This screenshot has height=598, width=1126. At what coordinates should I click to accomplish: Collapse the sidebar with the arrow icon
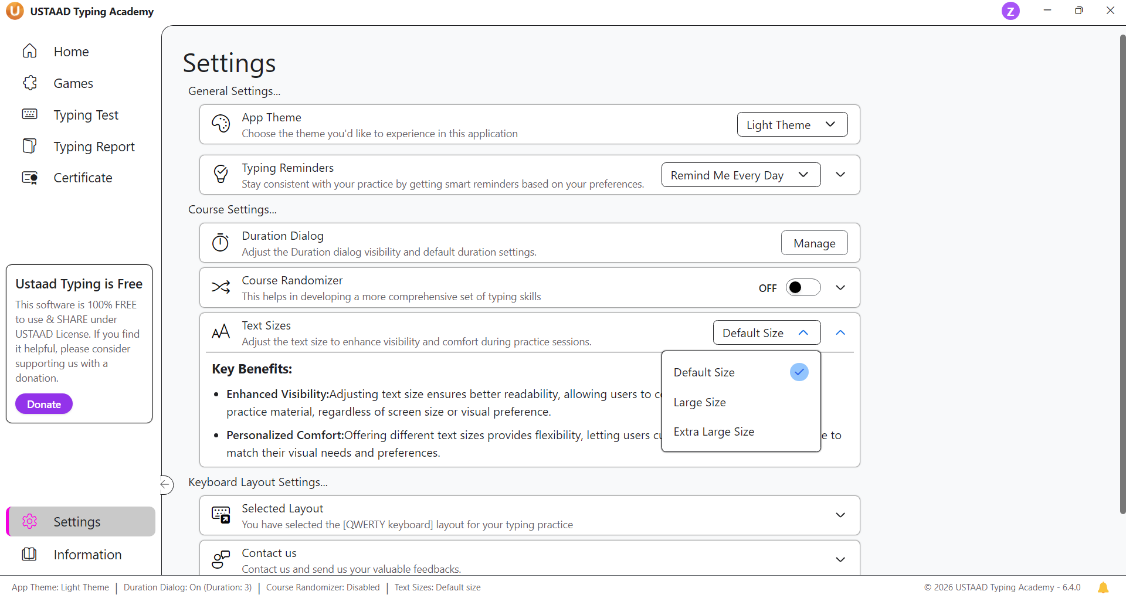(x=166, y=484)
